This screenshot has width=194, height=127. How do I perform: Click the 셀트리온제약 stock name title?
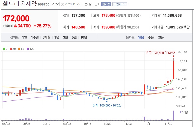click(20, 4)
